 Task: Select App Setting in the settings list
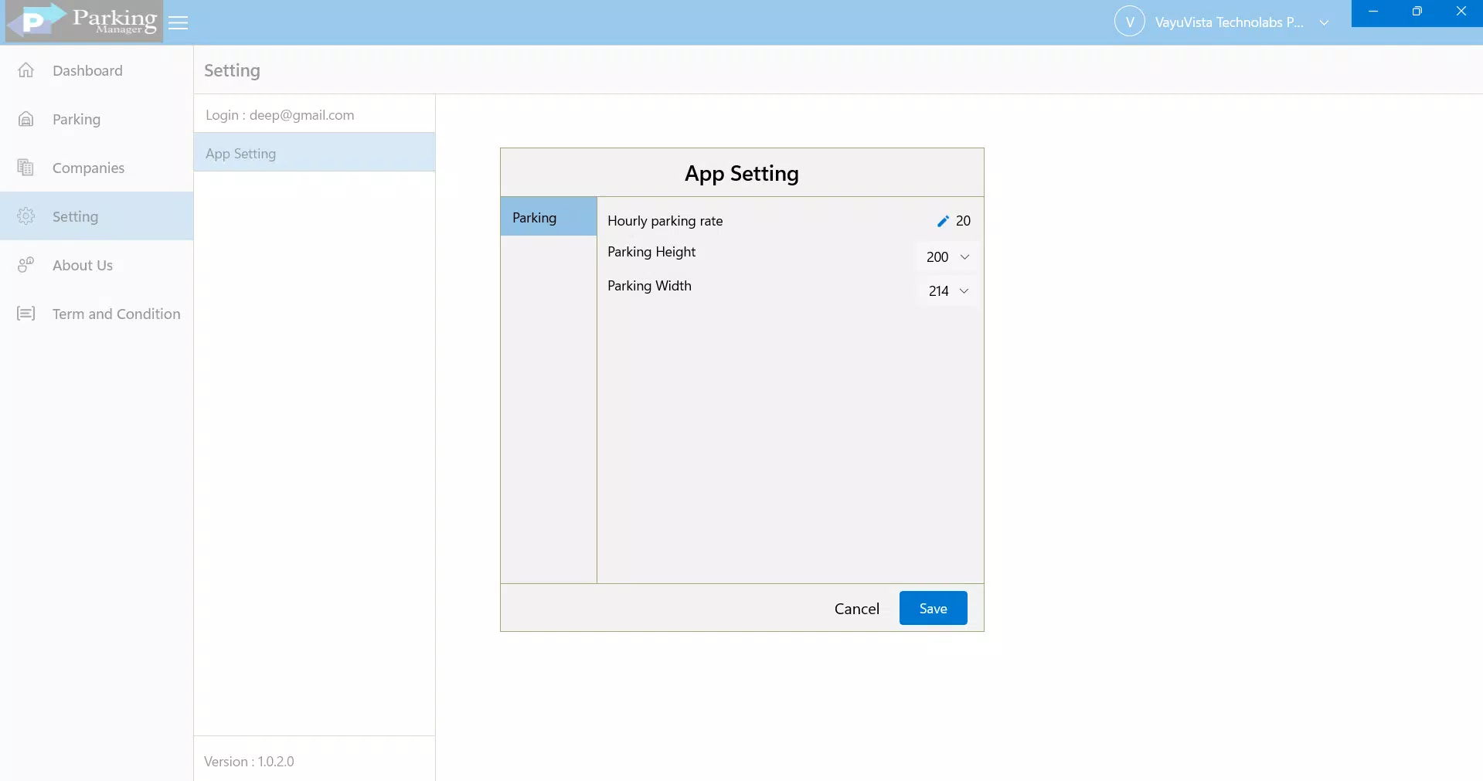(x=315, y=153)
